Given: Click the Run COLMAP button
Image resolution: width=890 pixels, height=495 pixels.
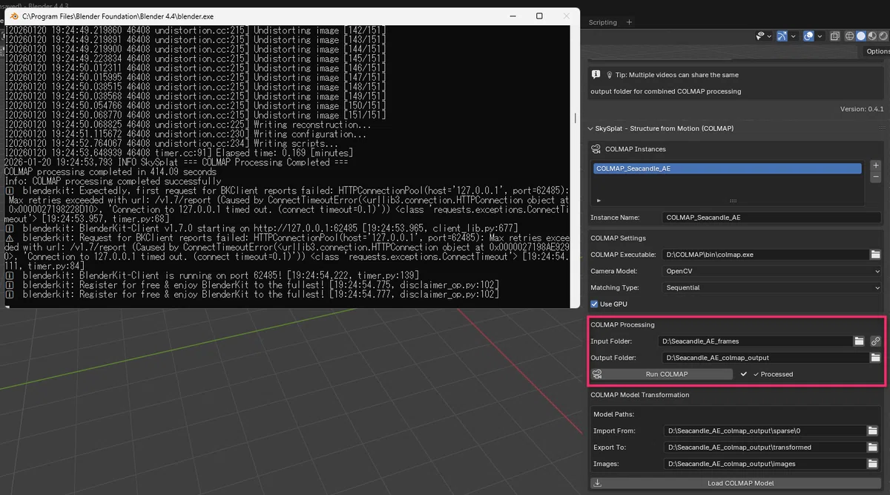Looking at the screenshot, I should pos(662,374).
